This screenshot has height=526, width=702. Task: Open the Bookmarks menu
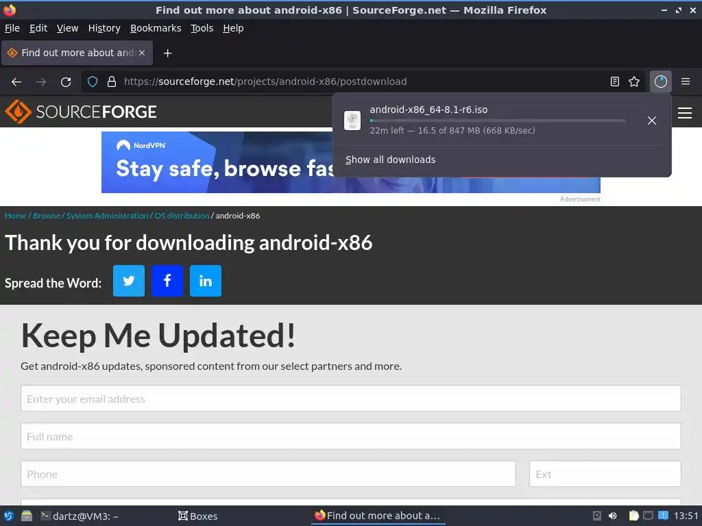(x=156, y=28)
